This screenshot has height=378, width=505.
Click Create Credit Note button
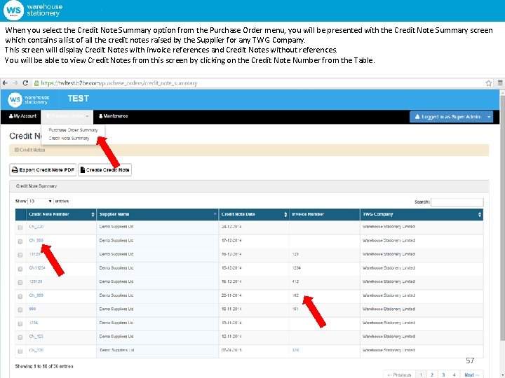(105, 169)
